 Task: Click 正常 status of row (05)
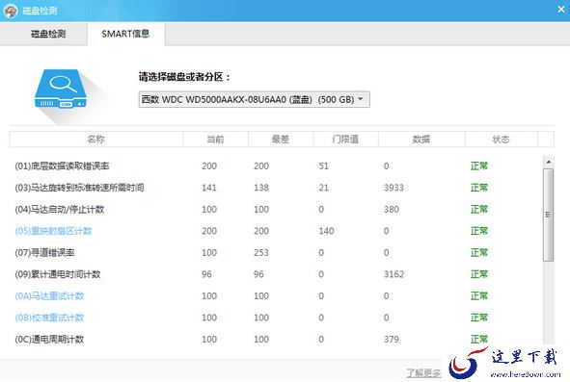point(478,231)
